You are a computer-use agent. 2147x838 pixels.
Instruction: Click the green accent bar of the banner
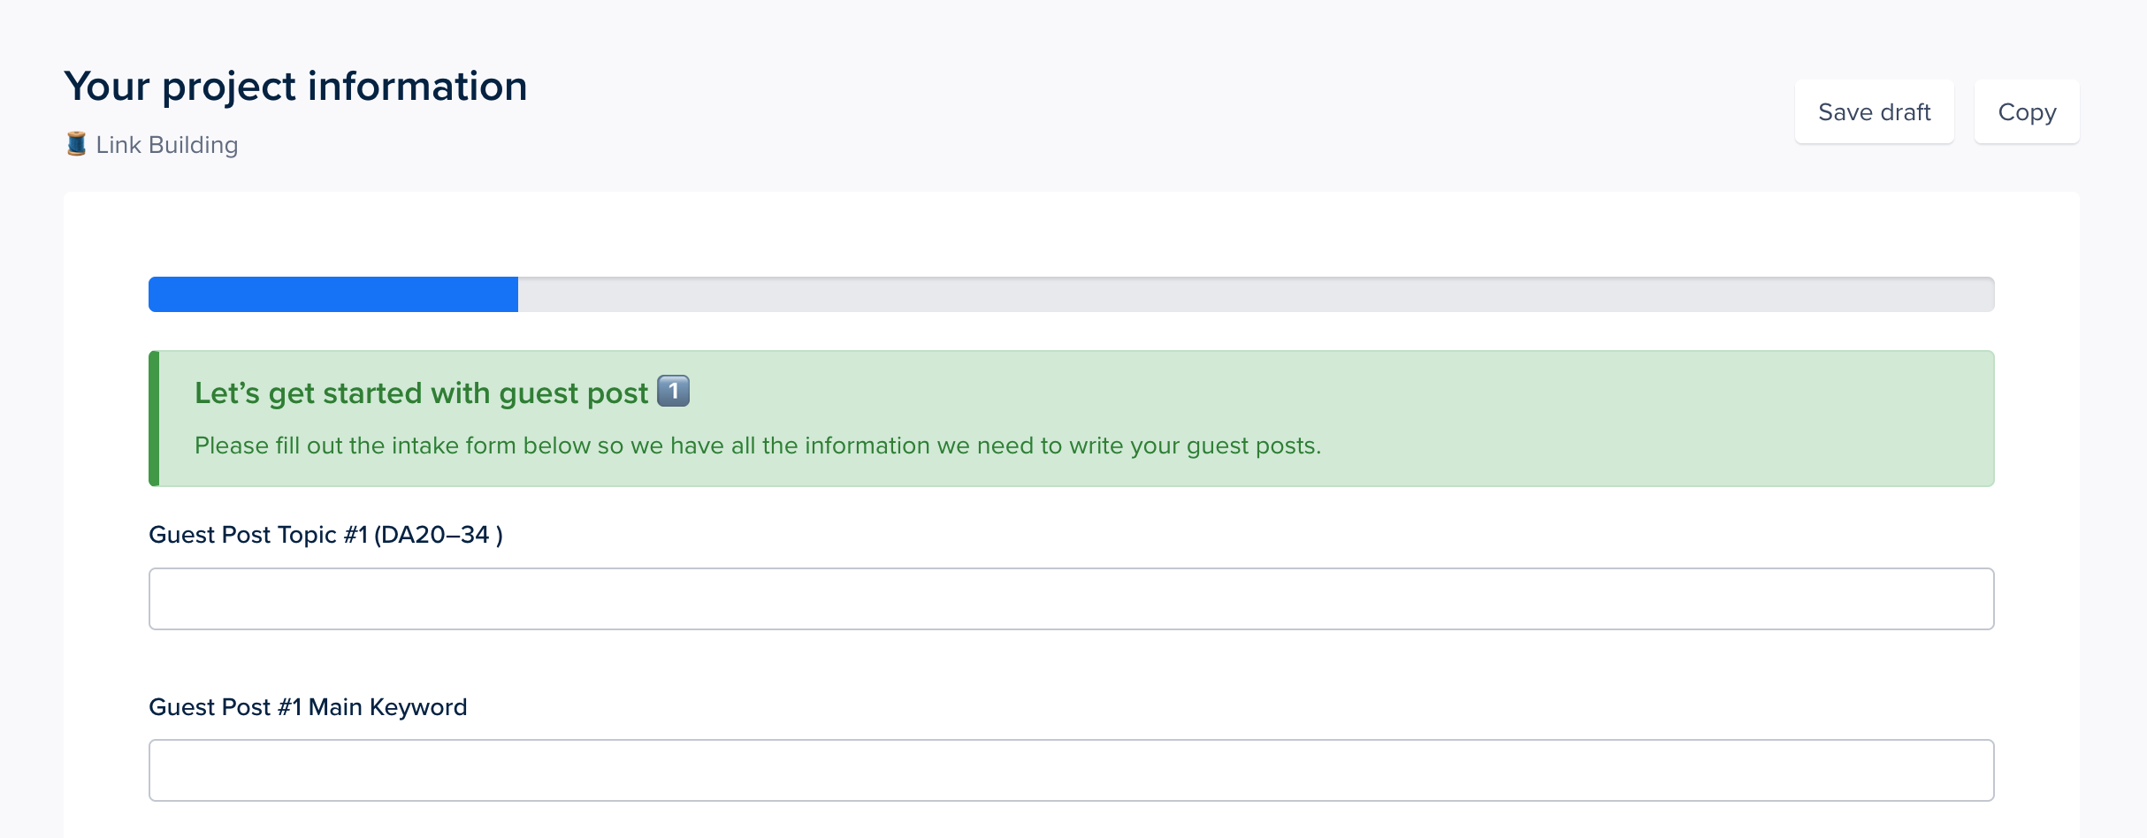click(x=154, y=417)
